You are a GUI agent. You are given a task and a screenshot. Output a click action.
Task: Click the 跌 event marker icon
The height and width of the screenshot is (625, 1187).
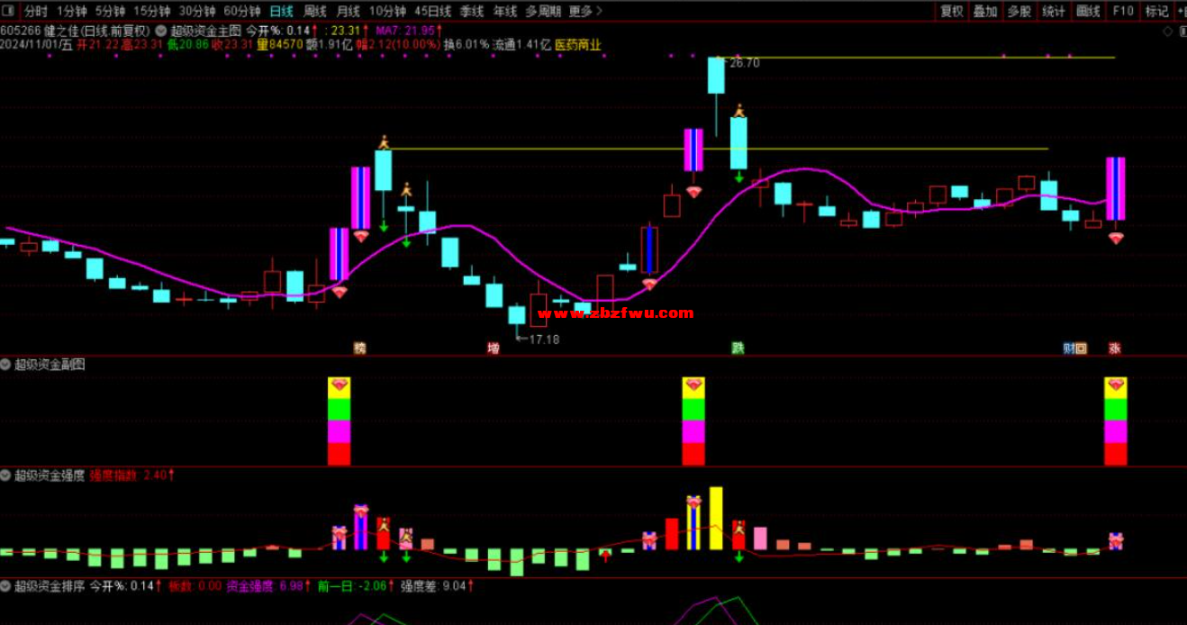[x=738, y=349]
